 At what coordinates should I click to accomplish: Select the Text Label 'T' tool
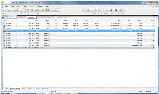[32, 13]
